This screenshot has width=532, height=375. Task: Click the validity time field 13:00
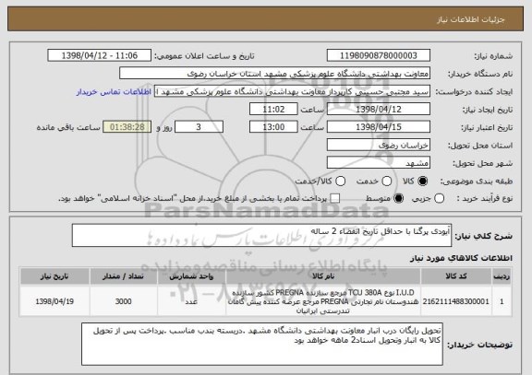click(273, 127)
